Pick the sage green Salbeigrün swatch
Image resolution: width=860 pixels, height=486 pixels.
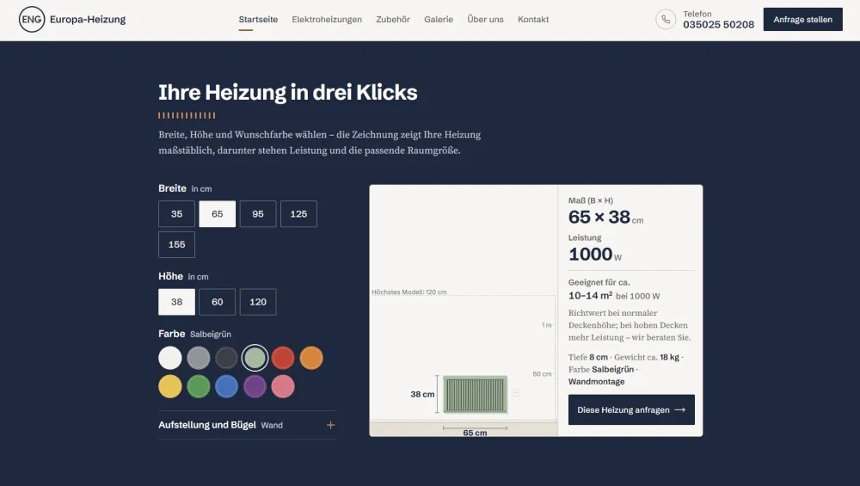pyautogui.click(x=255, y=358)
